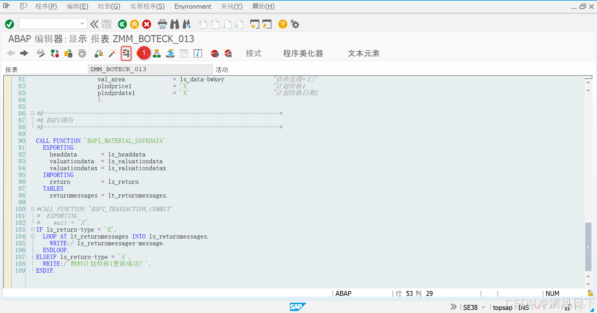This screenshot has width=597, height=313.
Task: Save the program using the save icon
Action: (x=107, y=24)
